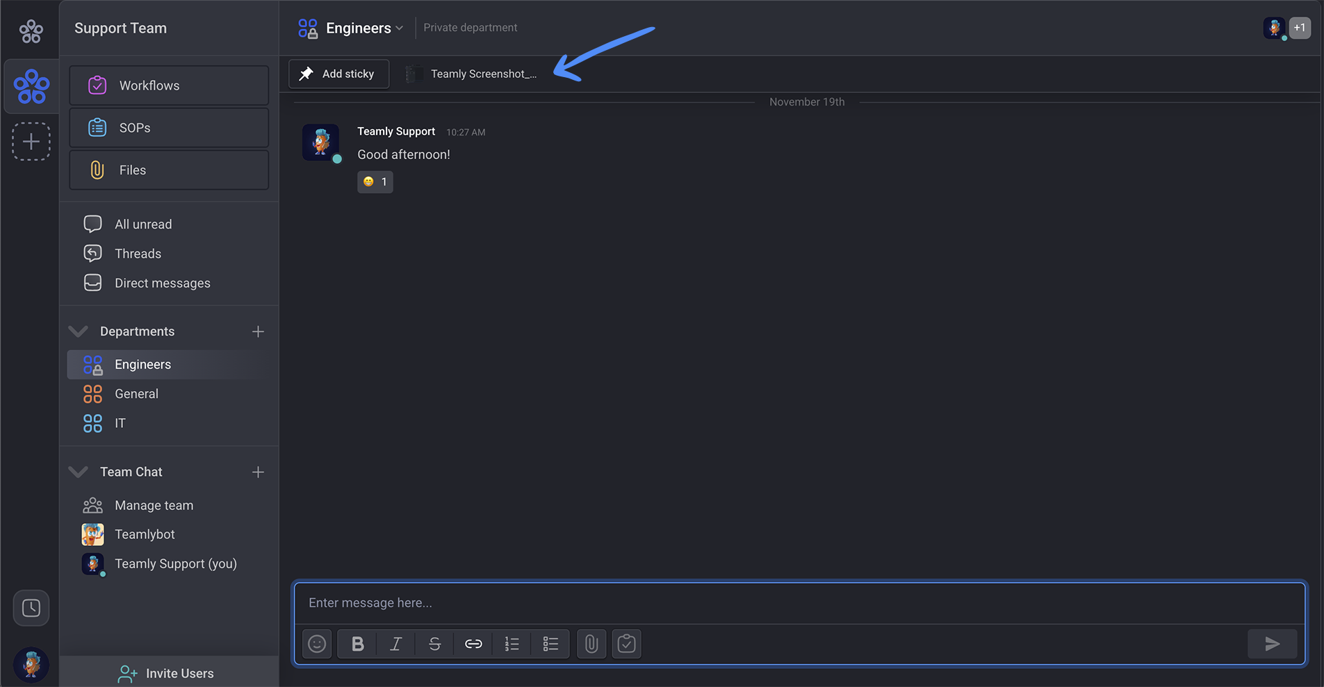Click the 10:27 AM message timestamp
The height and width of the screenshot is (687, 1324).
point(466,132)
